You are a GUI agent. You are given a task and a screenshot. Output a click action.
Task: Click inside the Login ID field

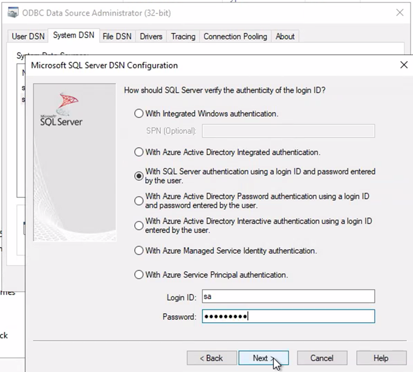point(288,297)
